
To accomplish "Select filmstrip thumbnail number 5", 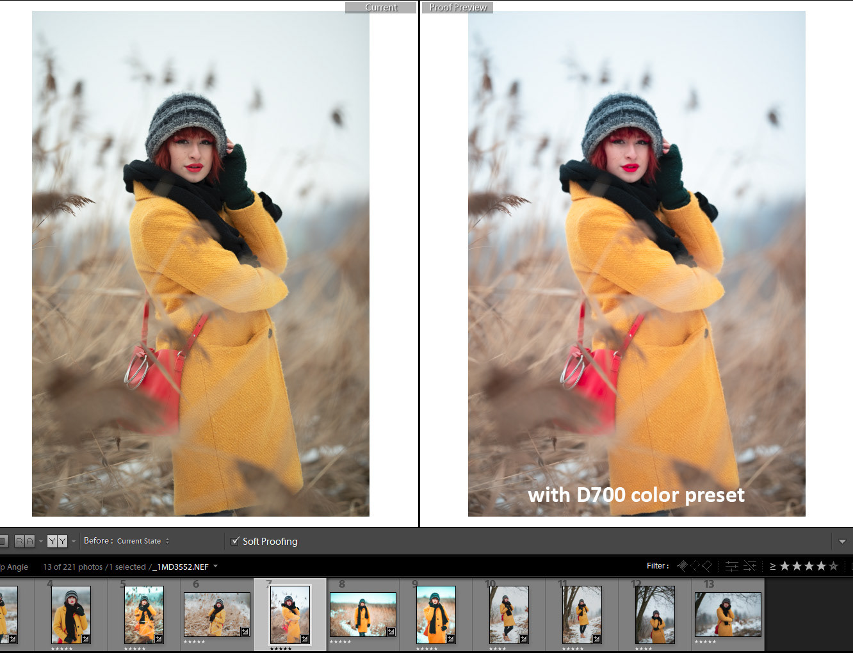I will click(x=143, y=615).
